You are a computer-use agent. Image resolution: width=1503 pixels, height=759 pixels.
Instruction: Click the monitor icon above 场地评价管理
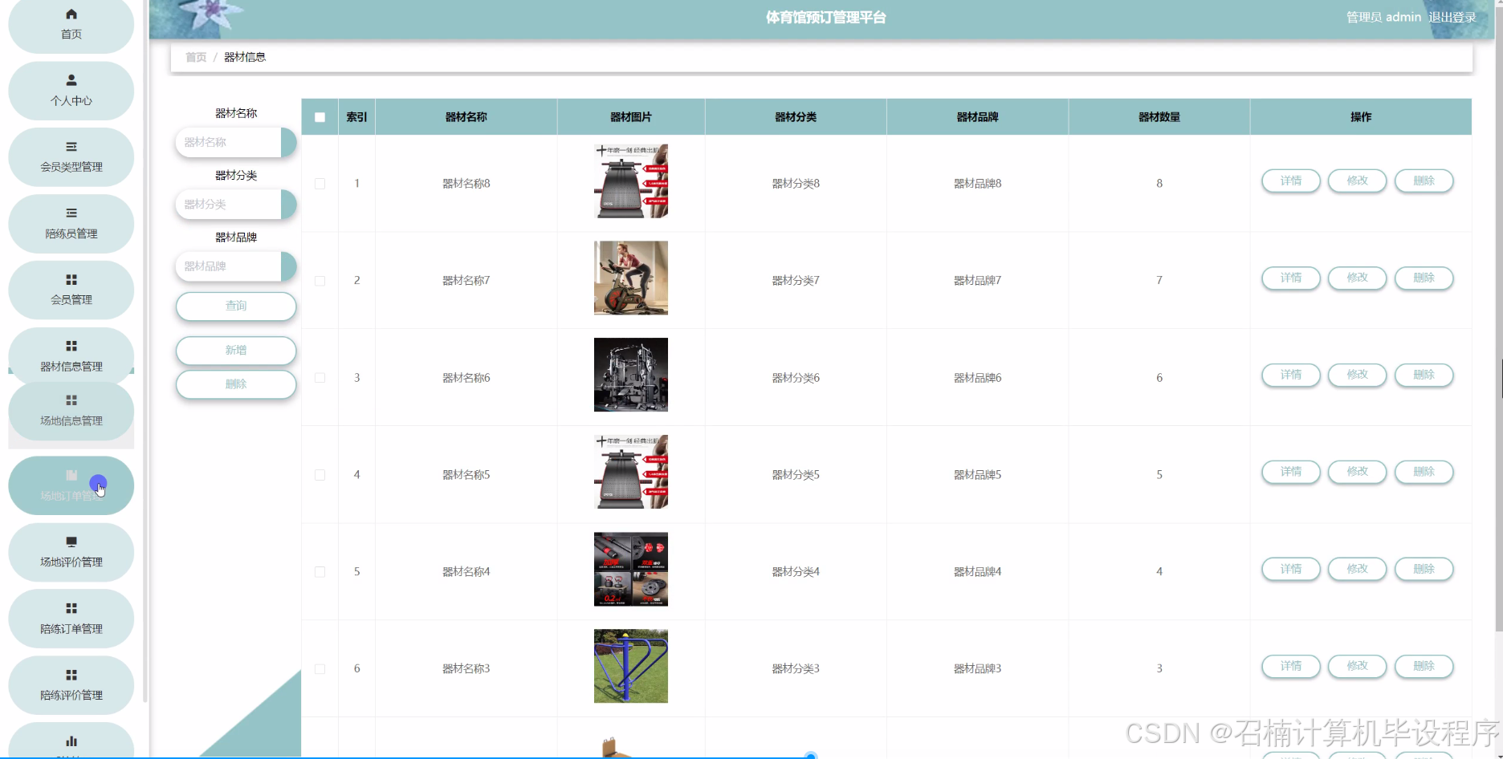tap(71, 542)
